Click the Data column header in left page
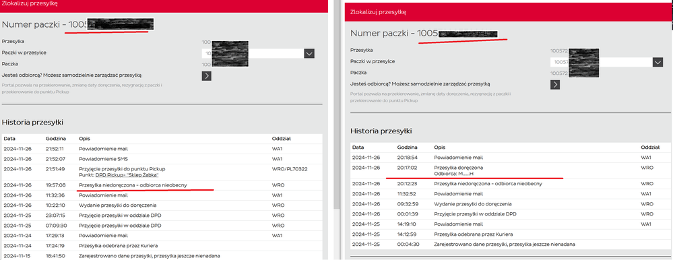 (x=9, y=139)
